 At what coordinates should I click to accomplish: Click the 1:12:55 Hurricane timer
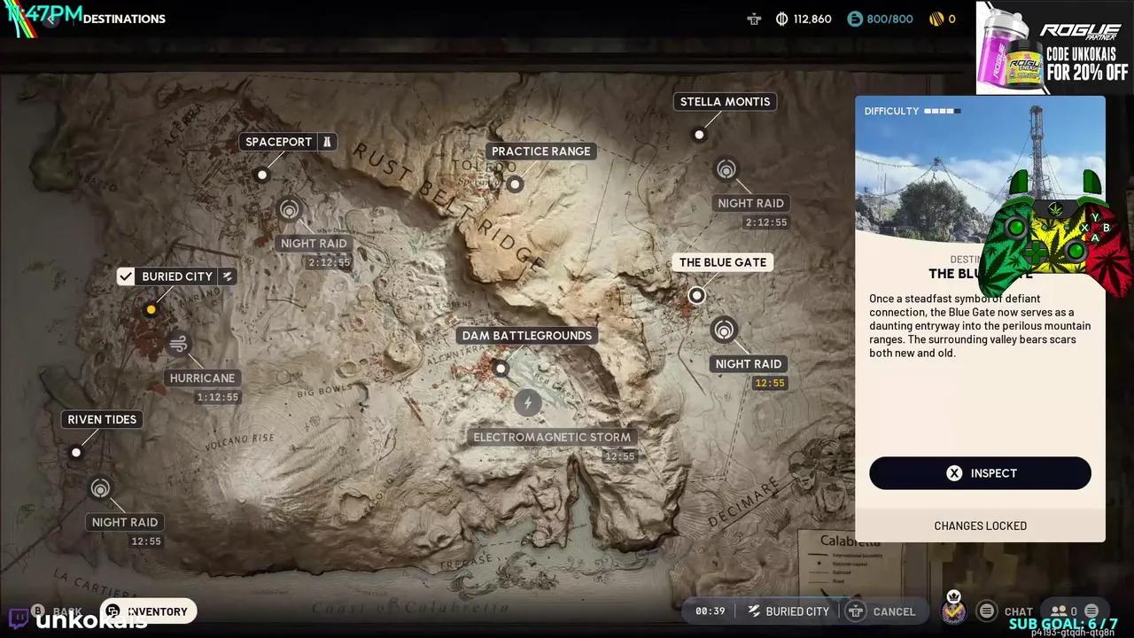pyautogui.click(x=217, y=398)
